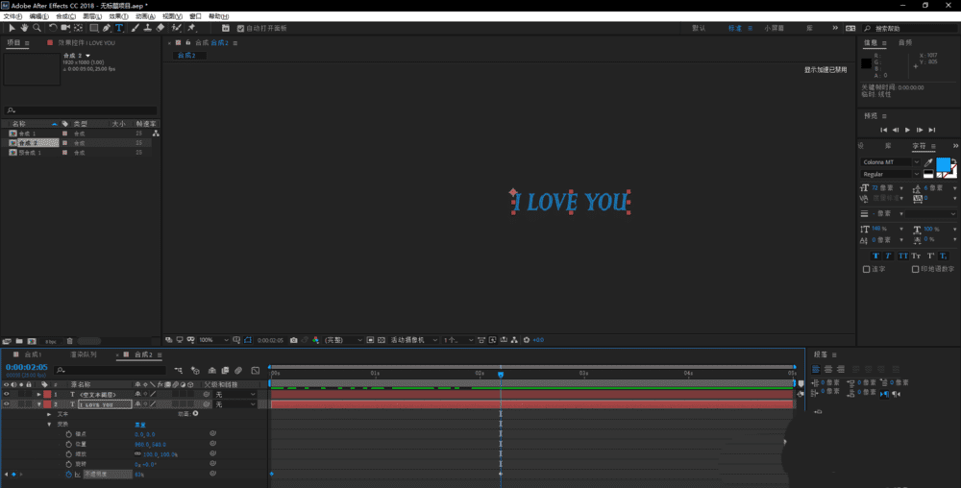Pick color with the eyedropper in Character panel
This screenshot has height=488, width=961.
pos(928,162)
